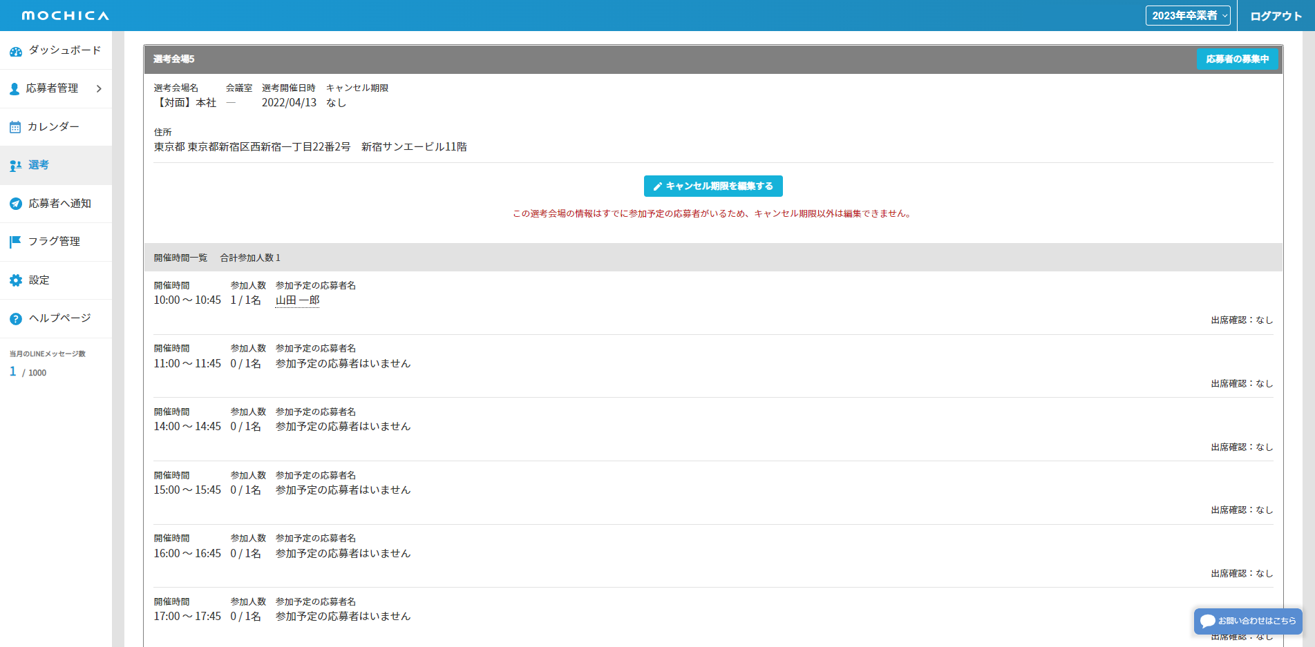Open the フラグ管理 menu item
Viewport: 1315px width, 647px height.
coord(54,242)
